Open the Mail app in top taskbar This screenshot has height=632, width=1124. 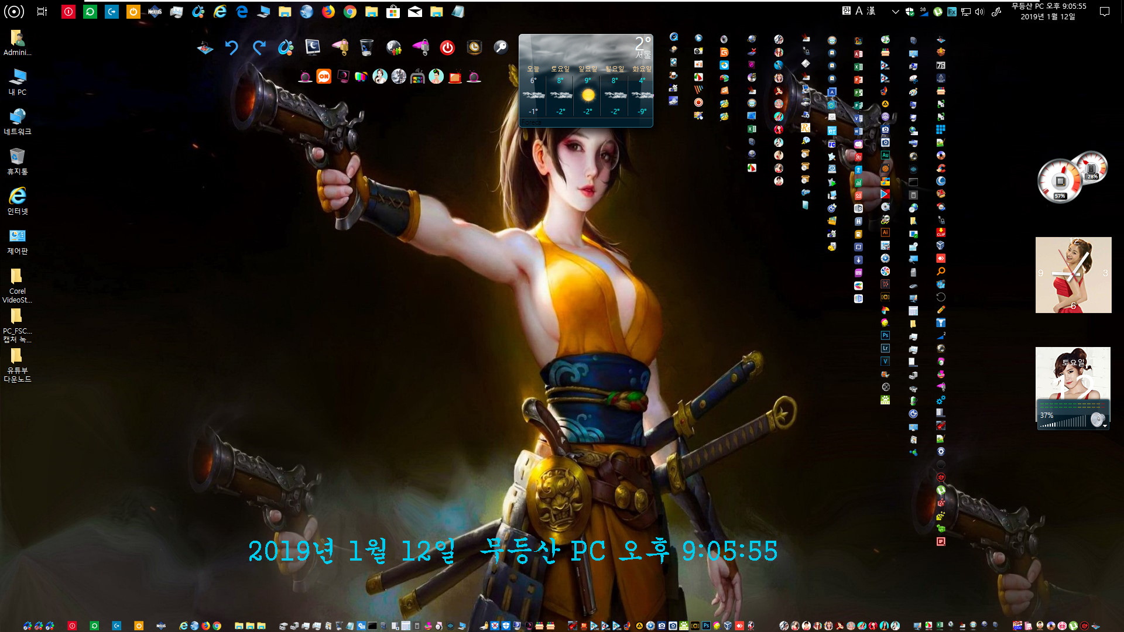(415, 11)
